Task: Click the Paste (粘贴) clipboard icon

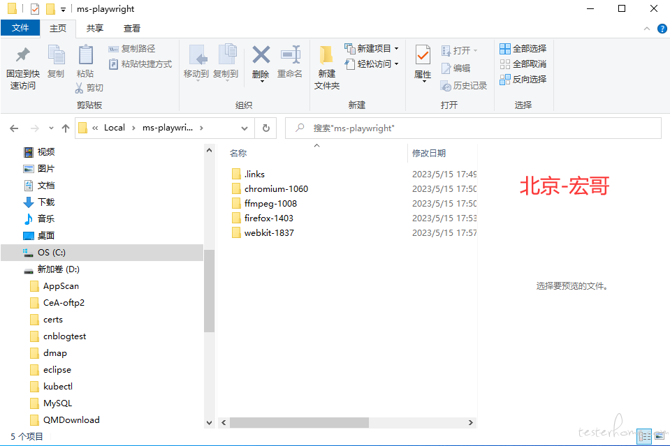Action: [85, 55]
